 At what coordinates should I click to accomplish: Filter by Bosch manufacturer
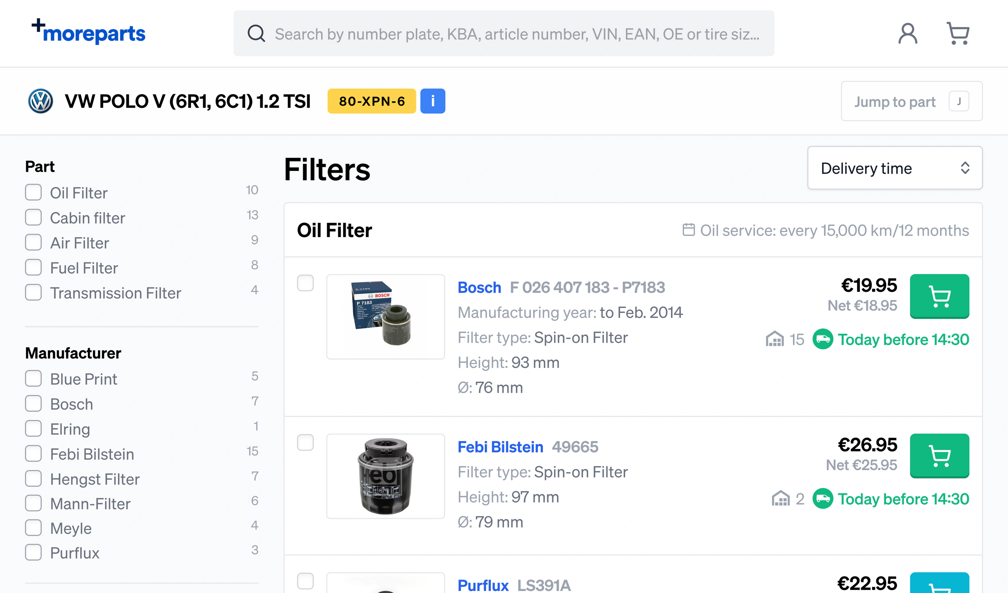coord(33,404)
